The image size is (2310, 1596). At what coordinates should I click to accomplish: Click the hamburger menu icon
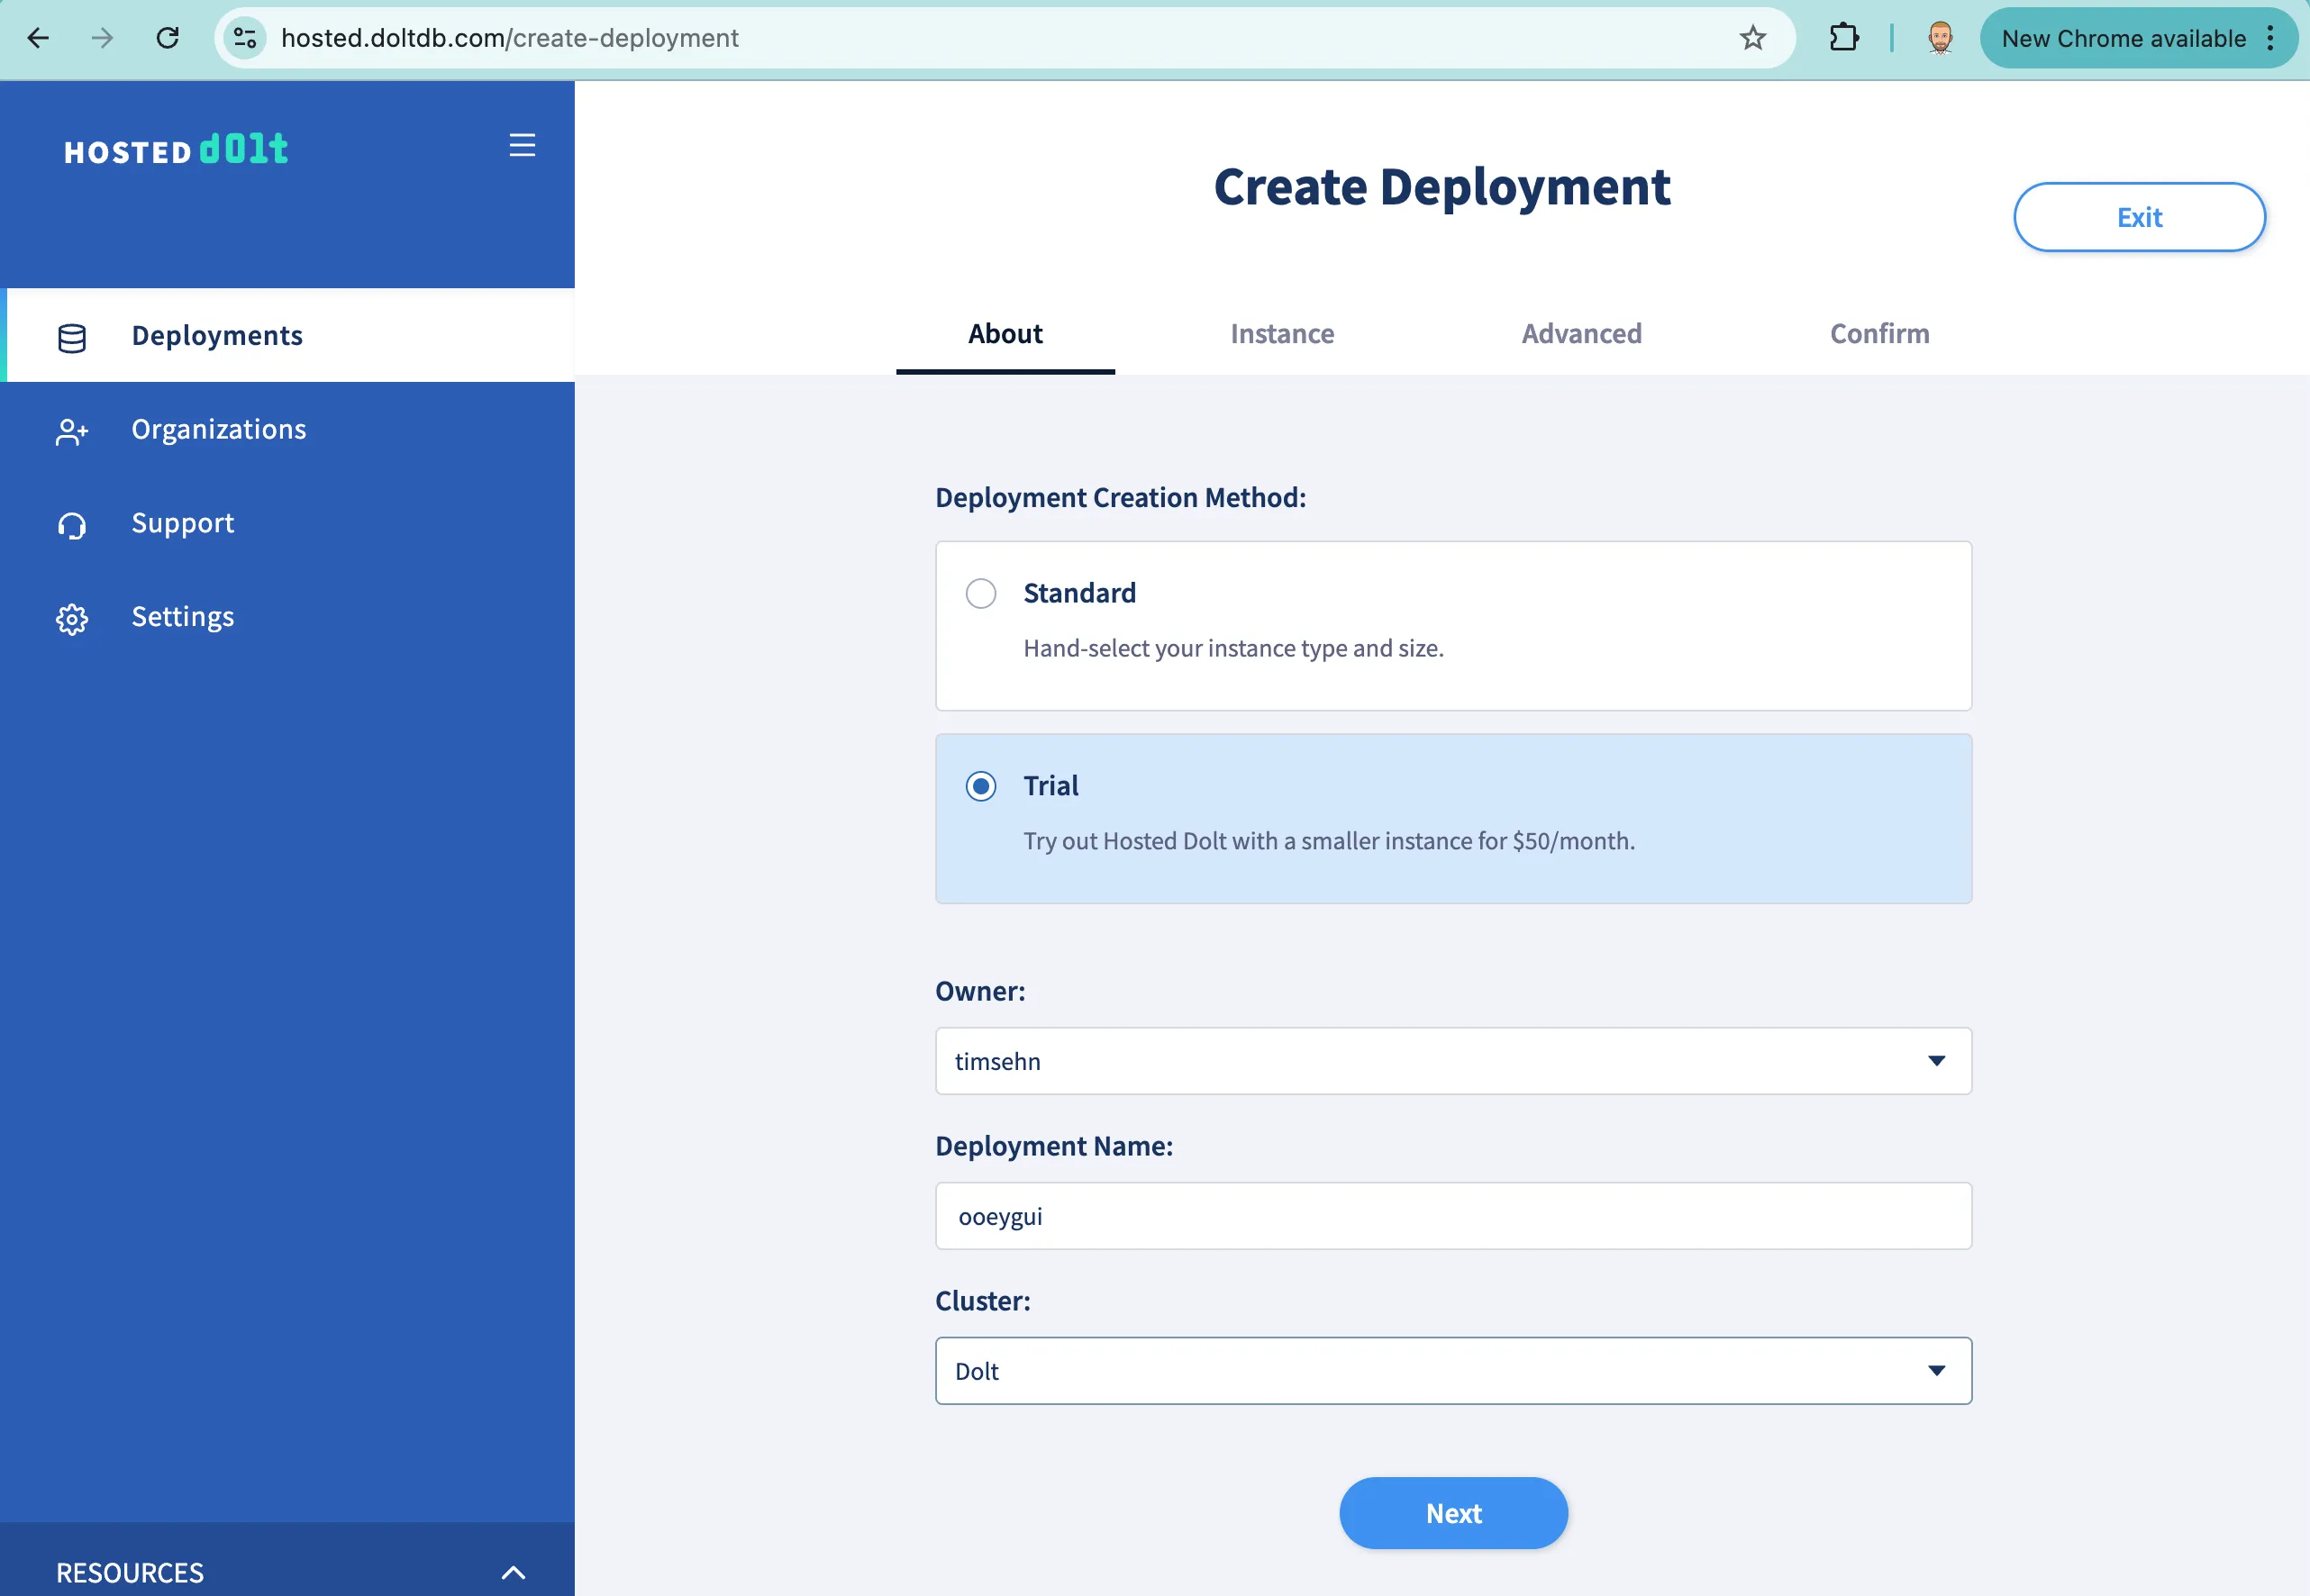pos(522,145)
